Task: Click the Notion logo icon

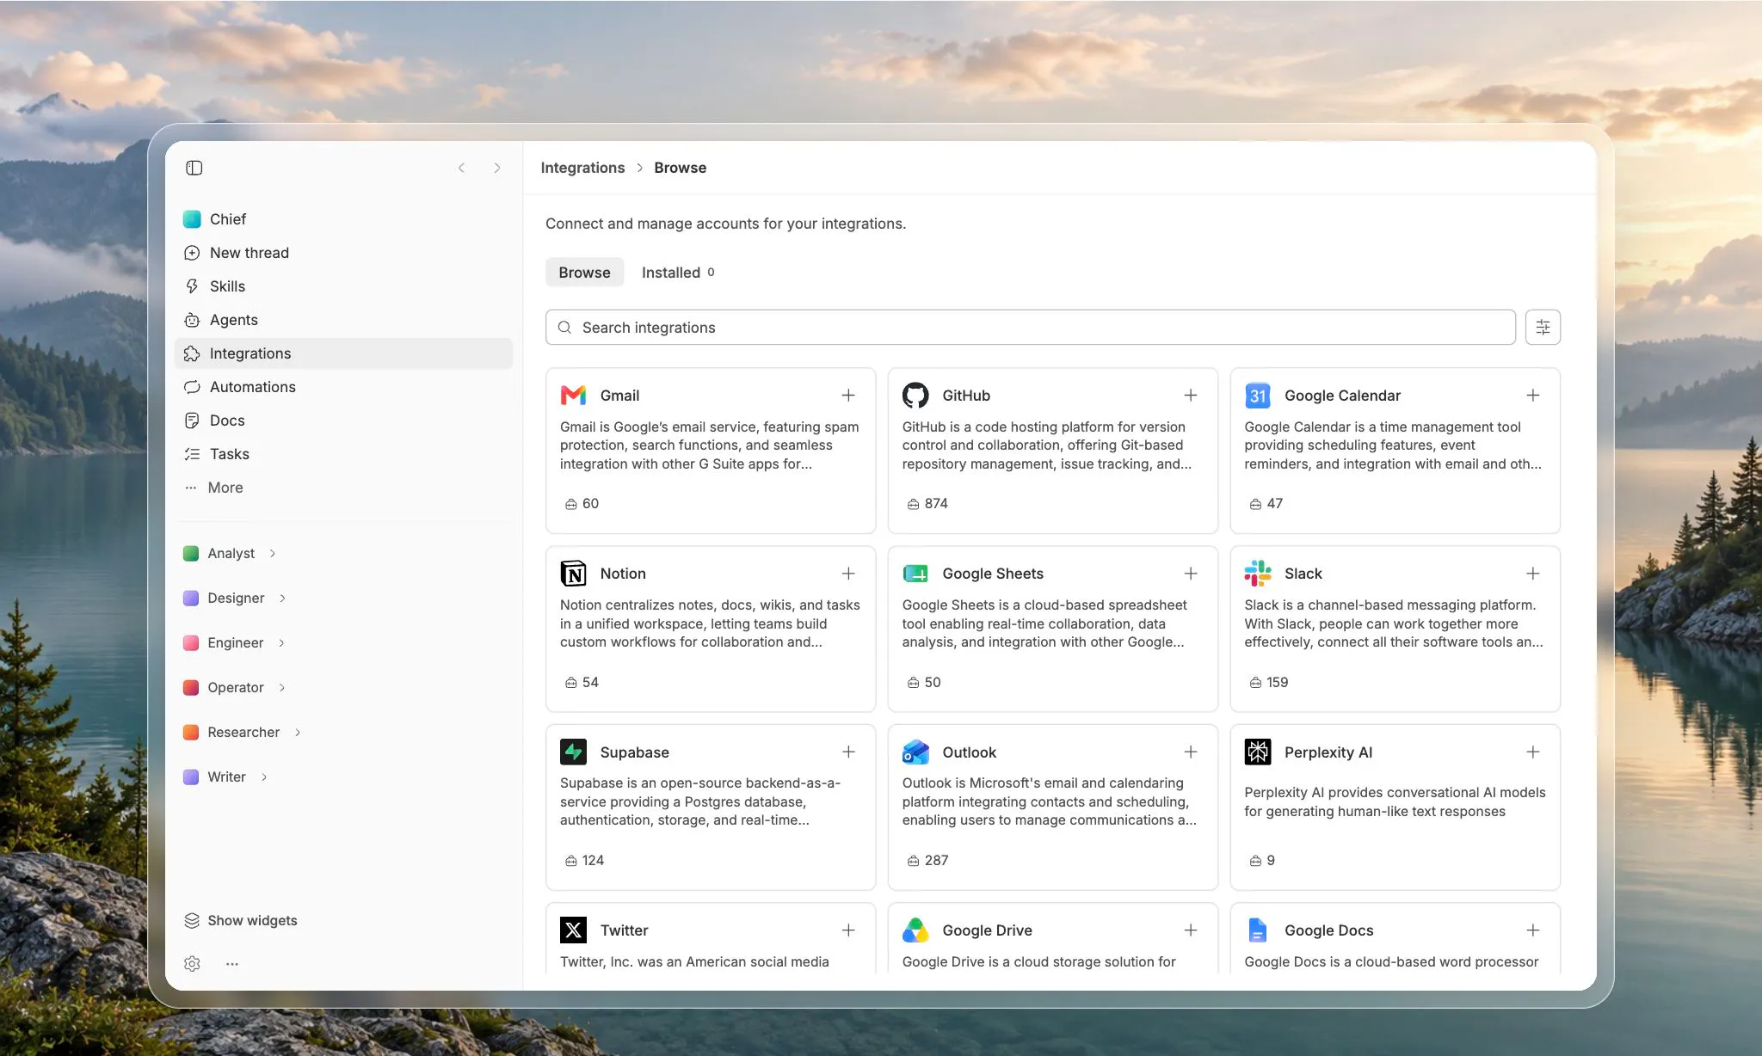Action: [x=573, y=574]
